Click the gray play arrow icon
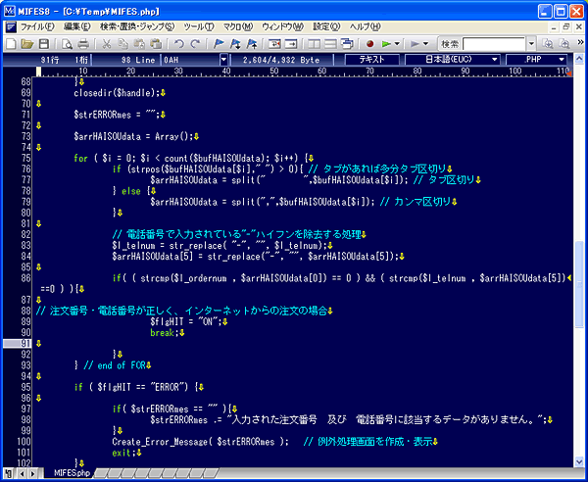 pyautogui.click(x=415, y=44)
